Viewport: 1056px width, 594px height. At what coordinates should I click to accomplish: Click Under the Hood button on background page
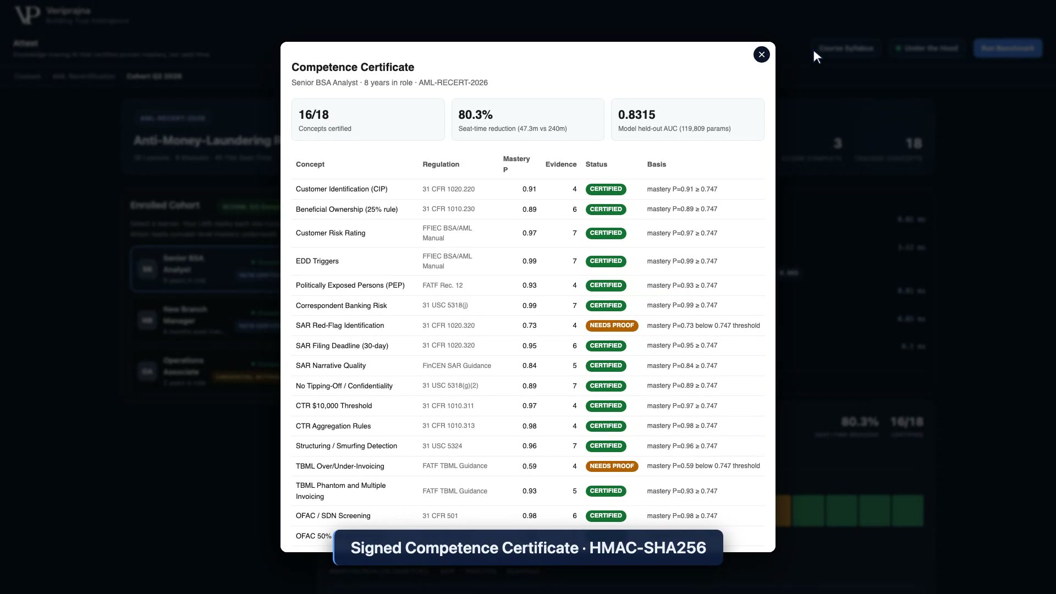click(927, 48)
